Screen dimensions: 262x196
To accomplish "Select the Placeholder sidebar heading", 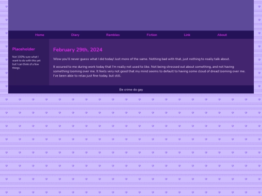I will (24, 49).
